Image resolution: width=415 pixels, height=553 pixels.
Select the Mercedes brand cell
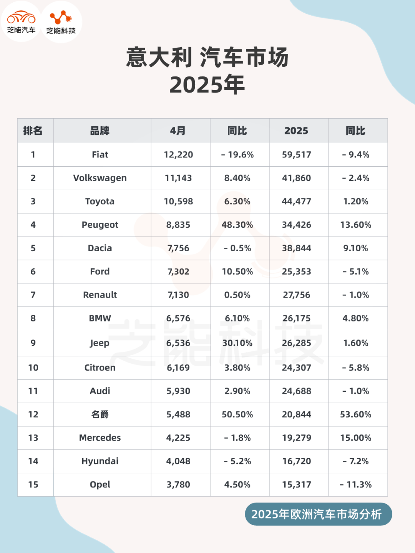100,438
